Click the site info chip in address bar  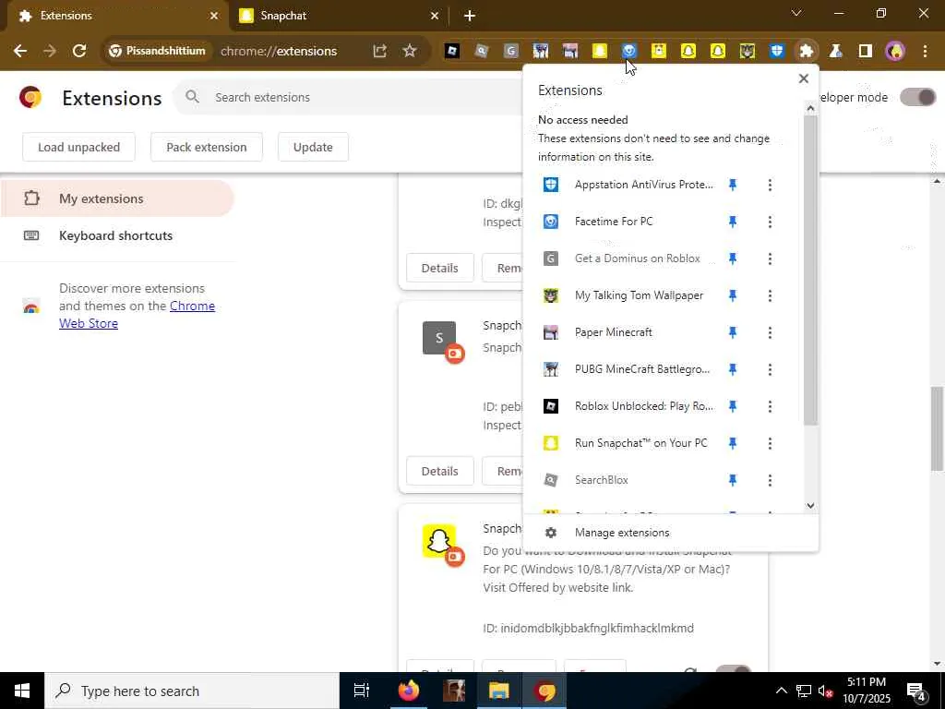coord(157,52)
